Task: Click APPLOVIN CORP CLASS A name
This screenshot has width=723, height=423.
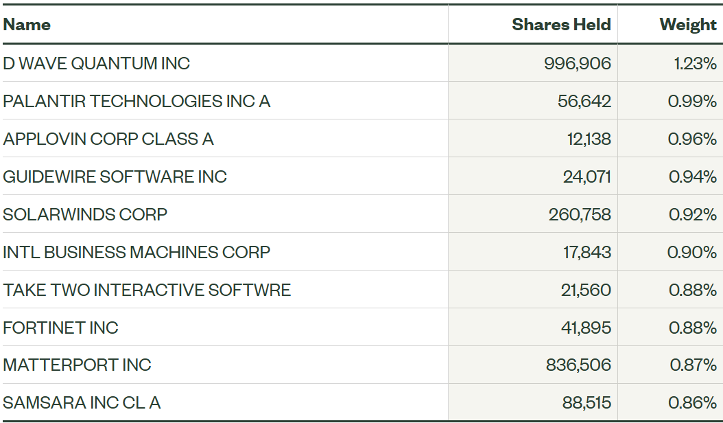Action: 108,139
